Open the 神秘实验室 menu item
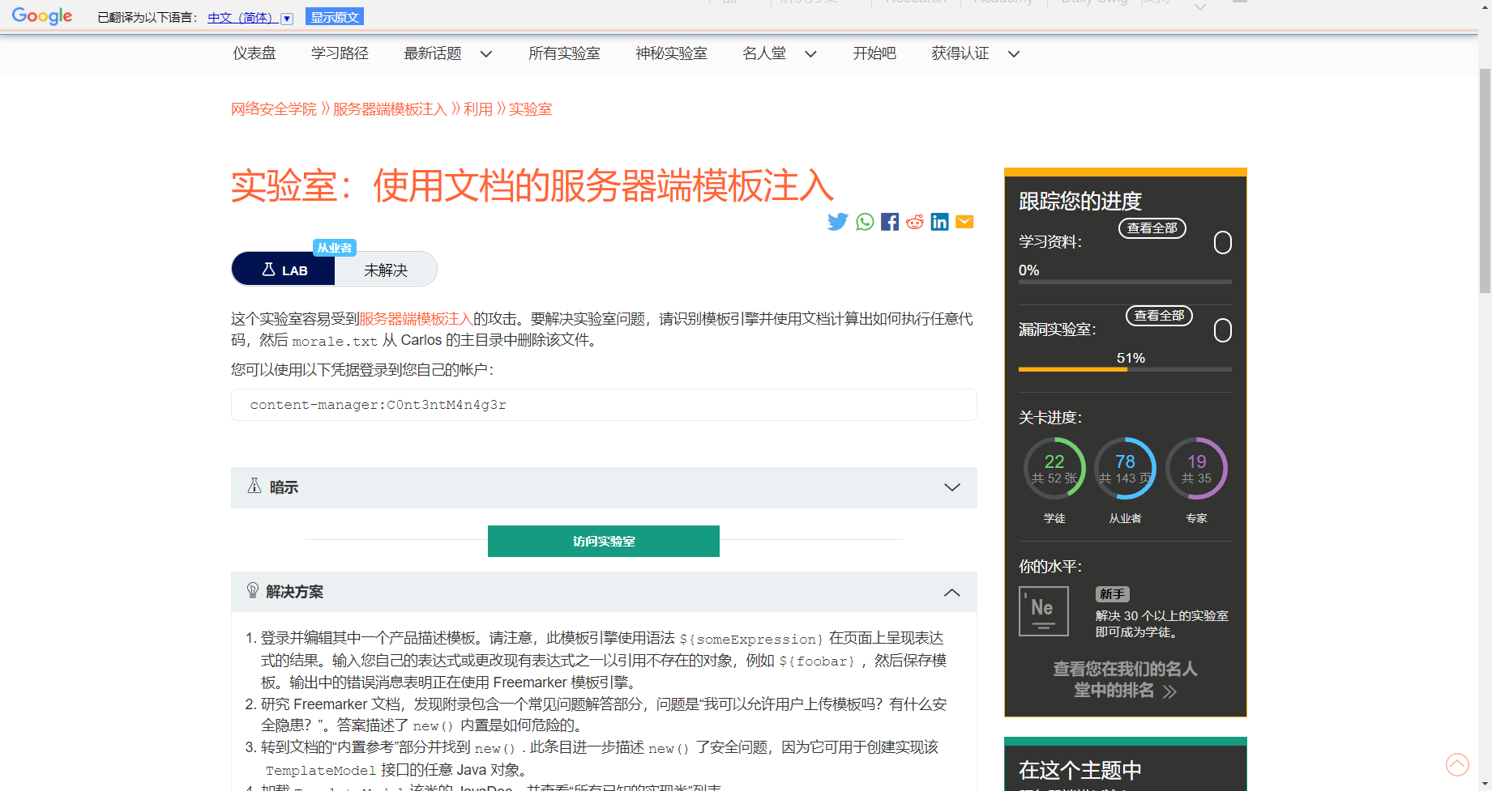1492x791 pixels. (671, 53)
